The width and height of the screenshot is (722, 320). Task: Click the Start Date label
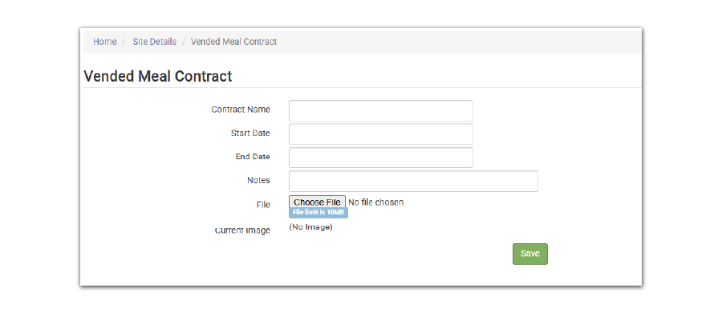250,133
